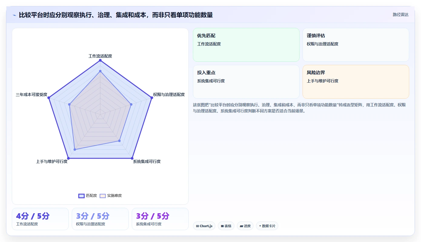Toggle the 实施难度 legend item
The image size is (421, 242).
point(111,196)
